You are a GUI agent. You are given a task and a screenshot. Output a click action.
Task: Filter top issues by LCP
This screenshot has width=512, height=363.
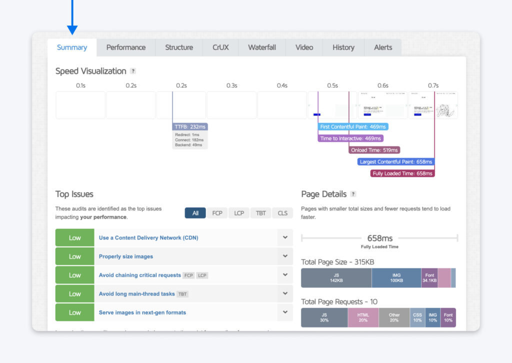[239, 213]
